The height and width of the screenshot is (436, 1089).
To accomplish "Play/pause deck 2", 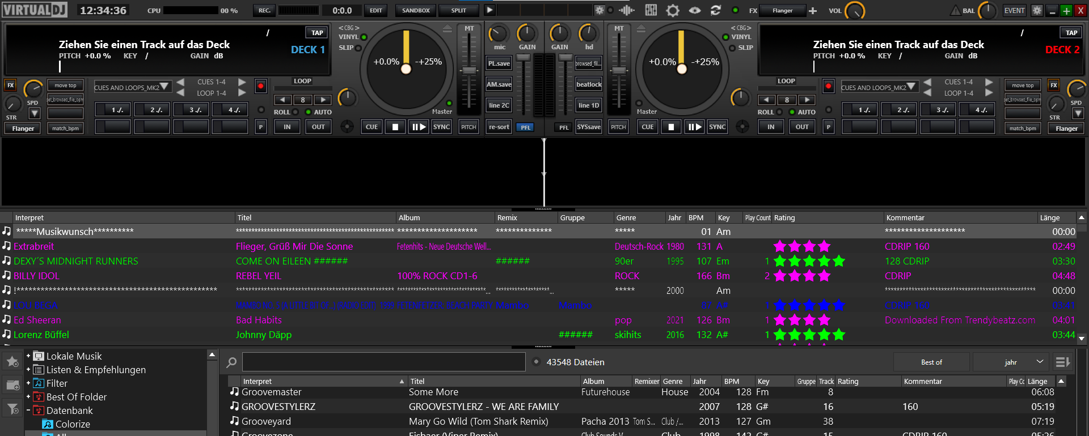I will point(695,127).
